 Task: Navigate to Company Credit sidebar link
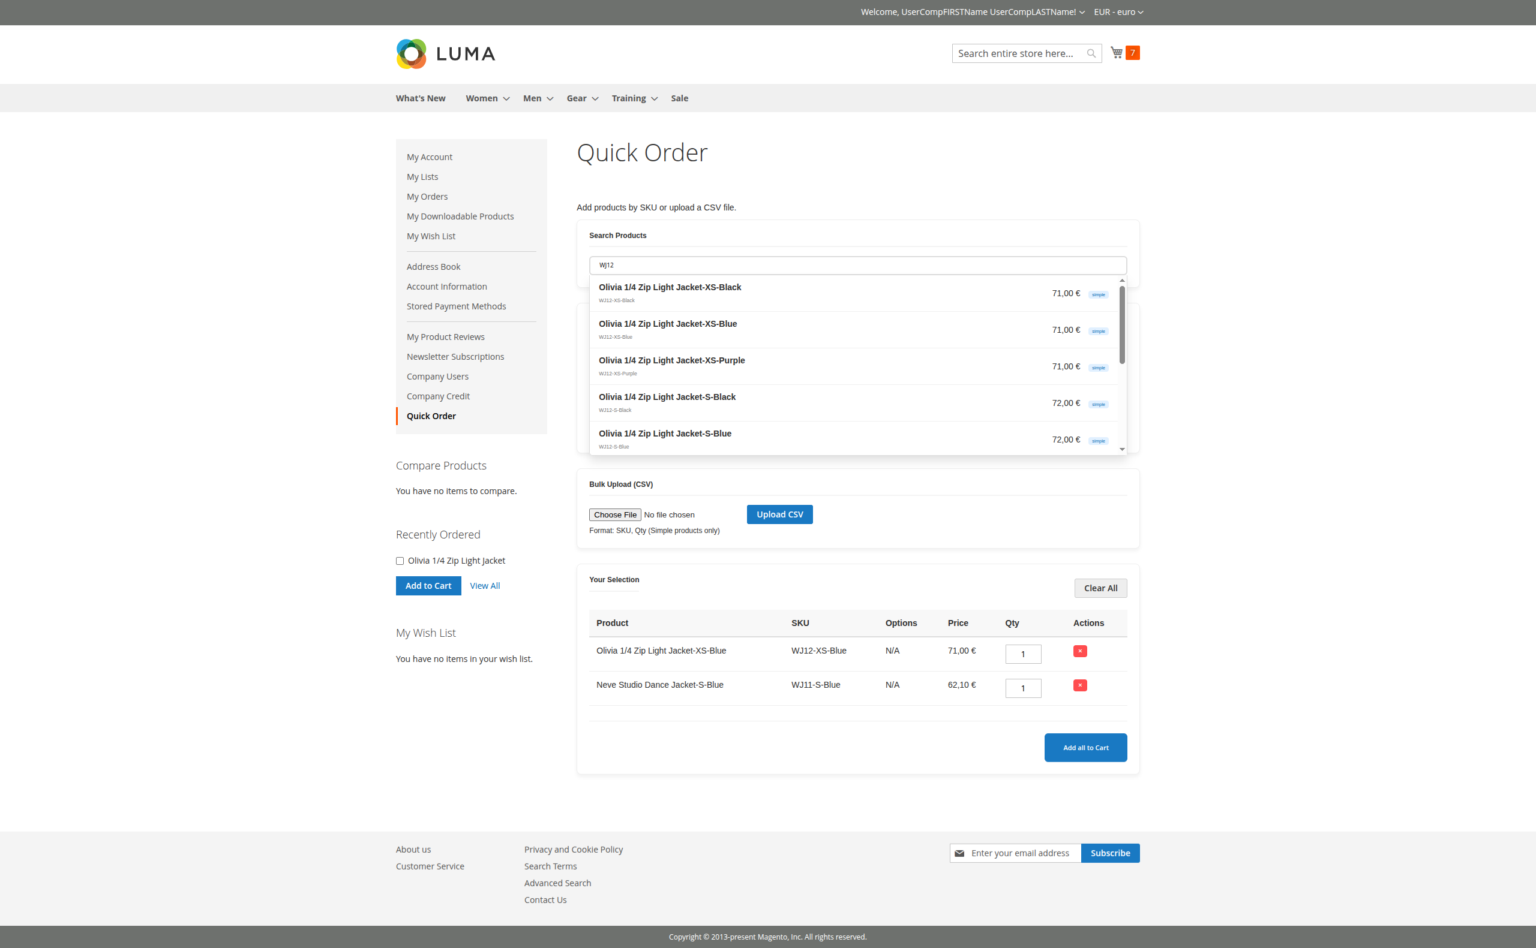pyautogui.click(x=438, y=396)
